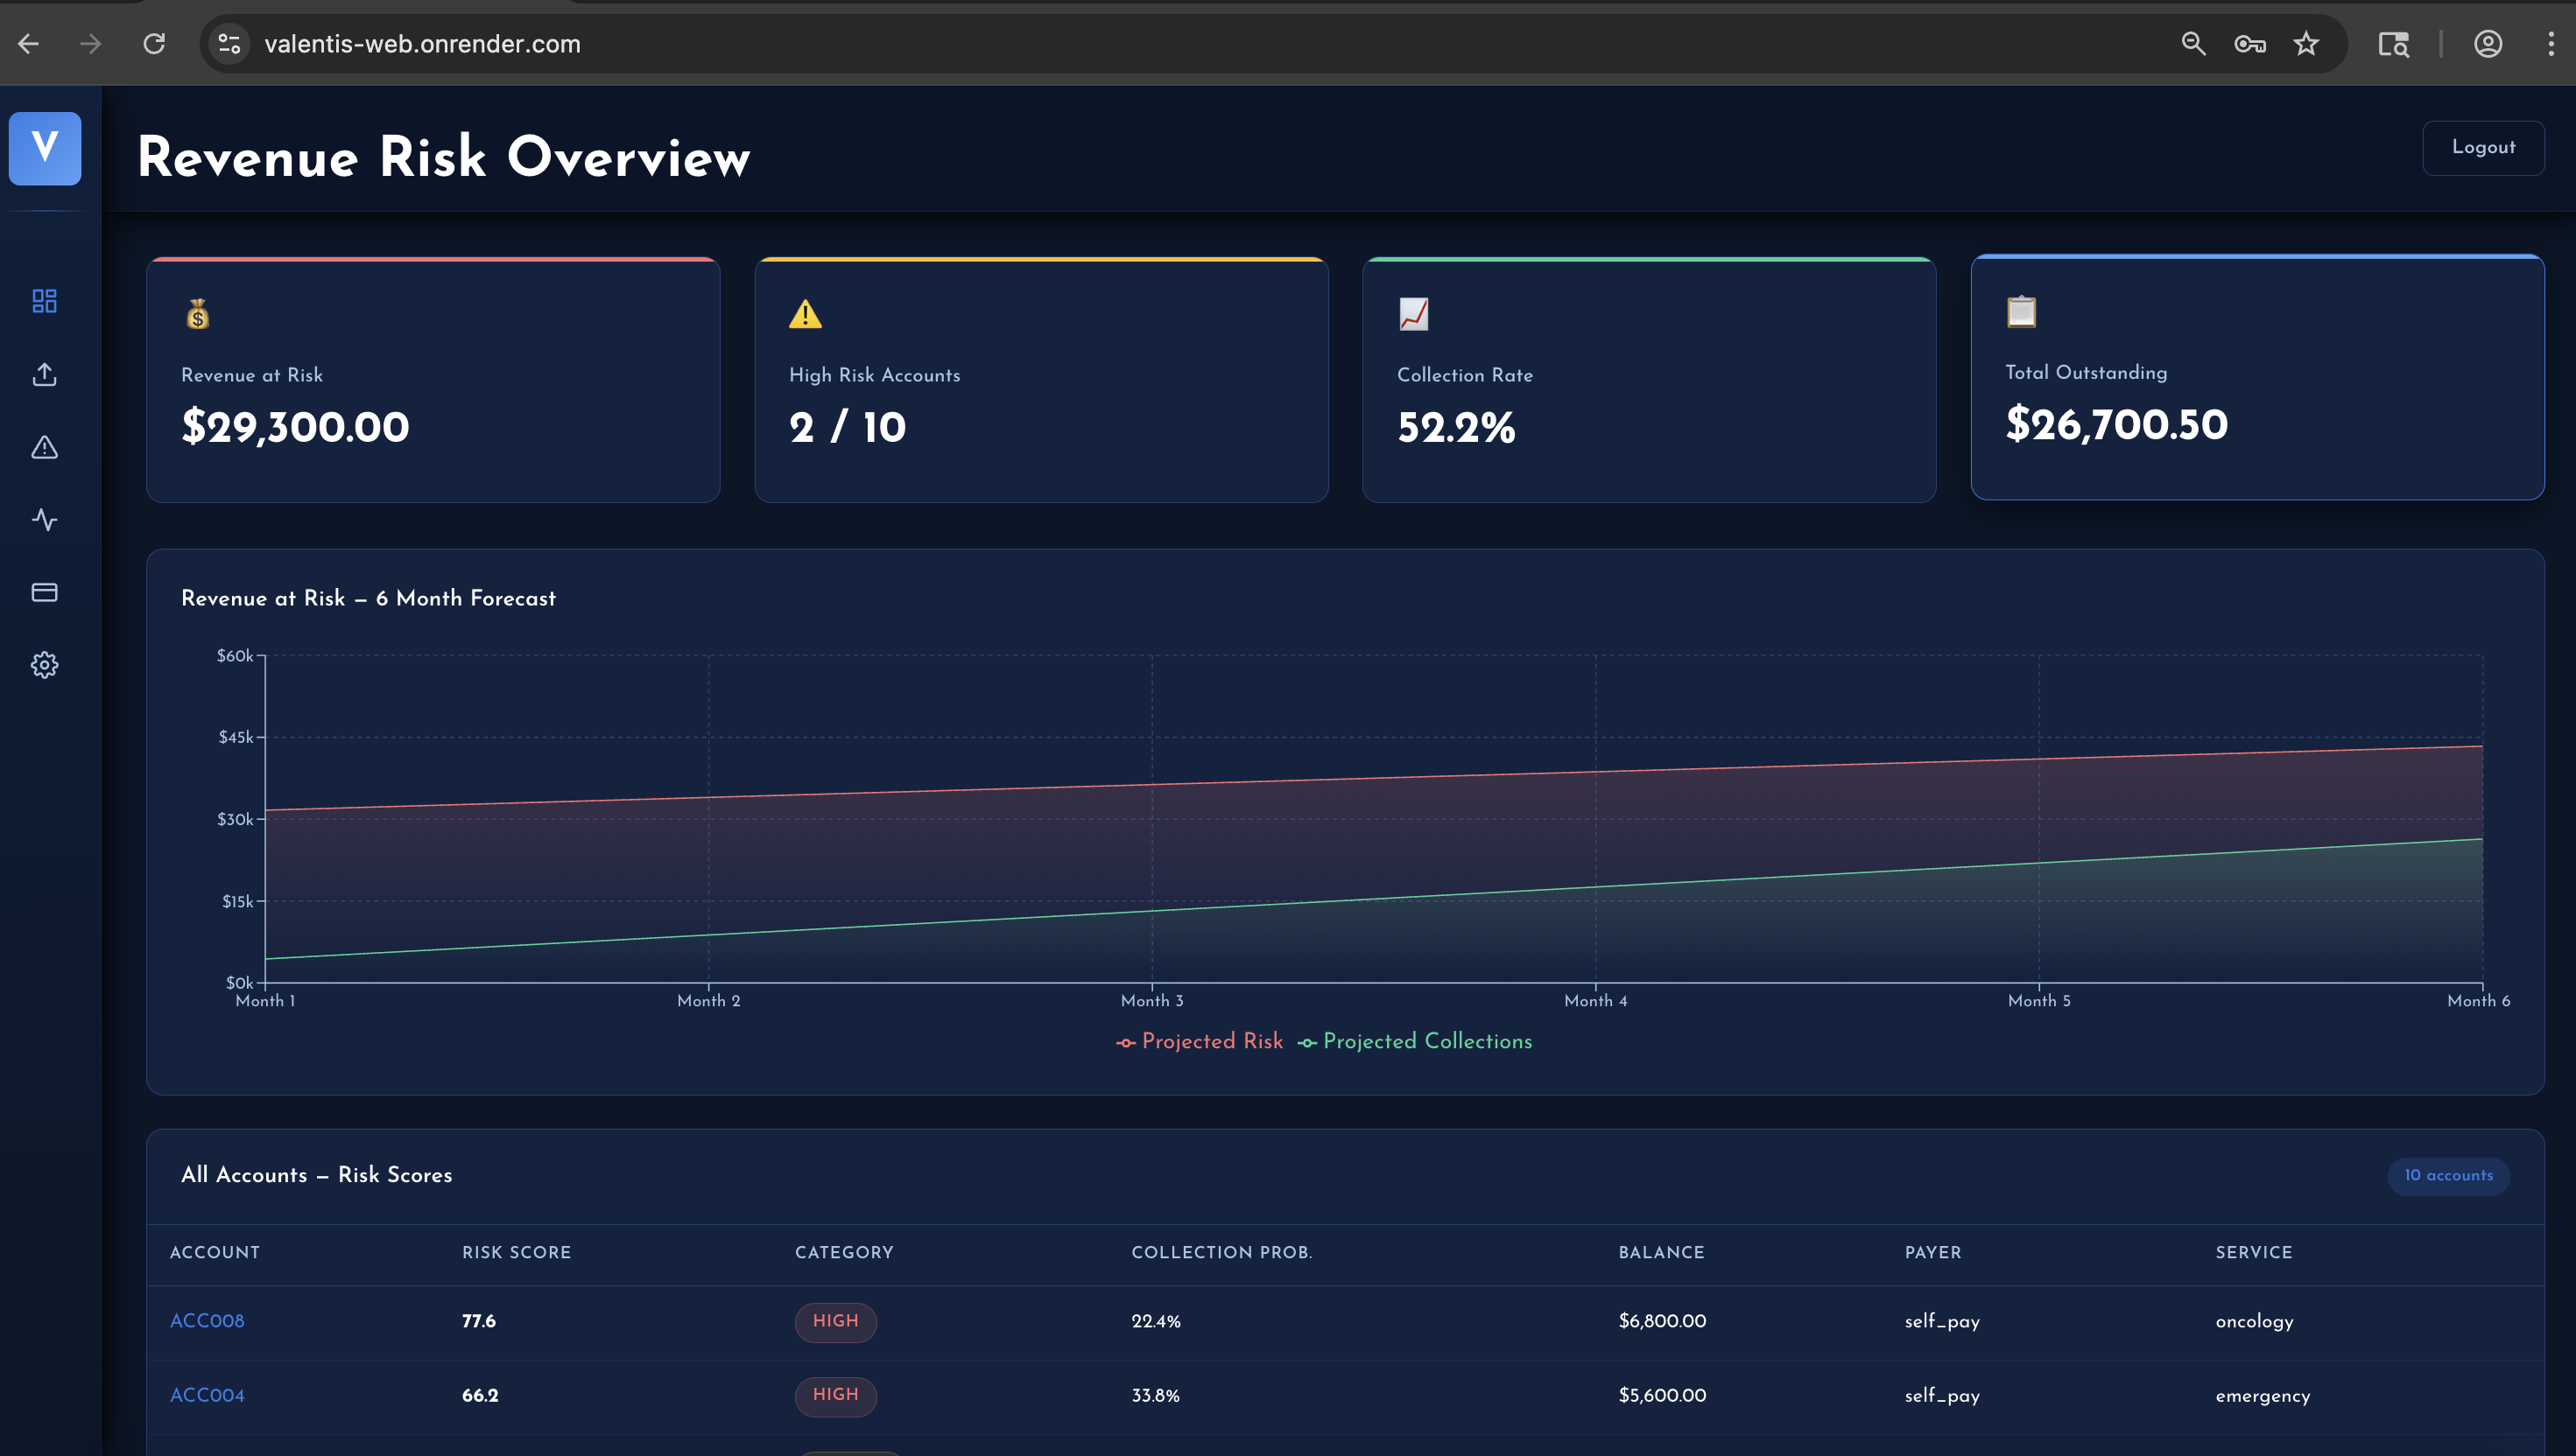Image resolution: width=2576 pixels, height=1456 pixels.
Task: Open the Chrome three-dot menu
Action: point(2551,44)
